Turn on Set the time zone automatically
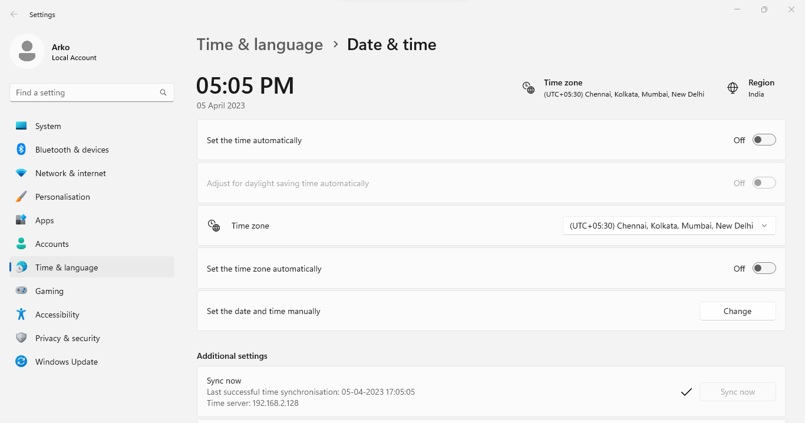 764,269
